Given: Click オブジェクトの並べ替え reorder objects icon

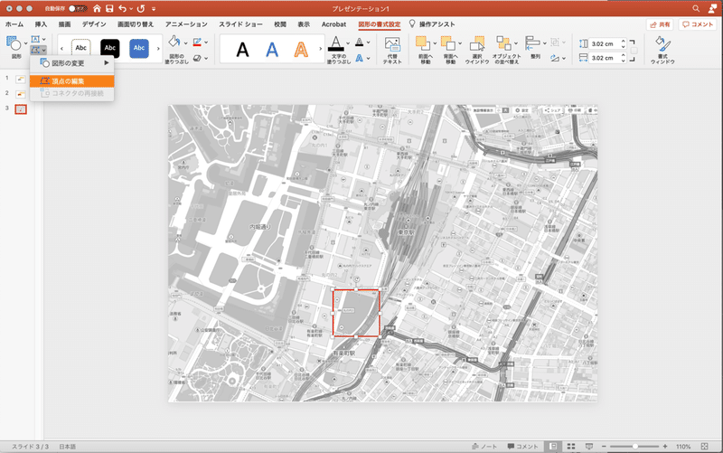Looking at the screenshot, I should pos(503,43).
